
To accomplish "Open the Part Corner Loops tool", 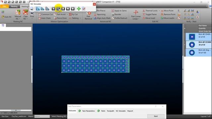I will point(136,15).
